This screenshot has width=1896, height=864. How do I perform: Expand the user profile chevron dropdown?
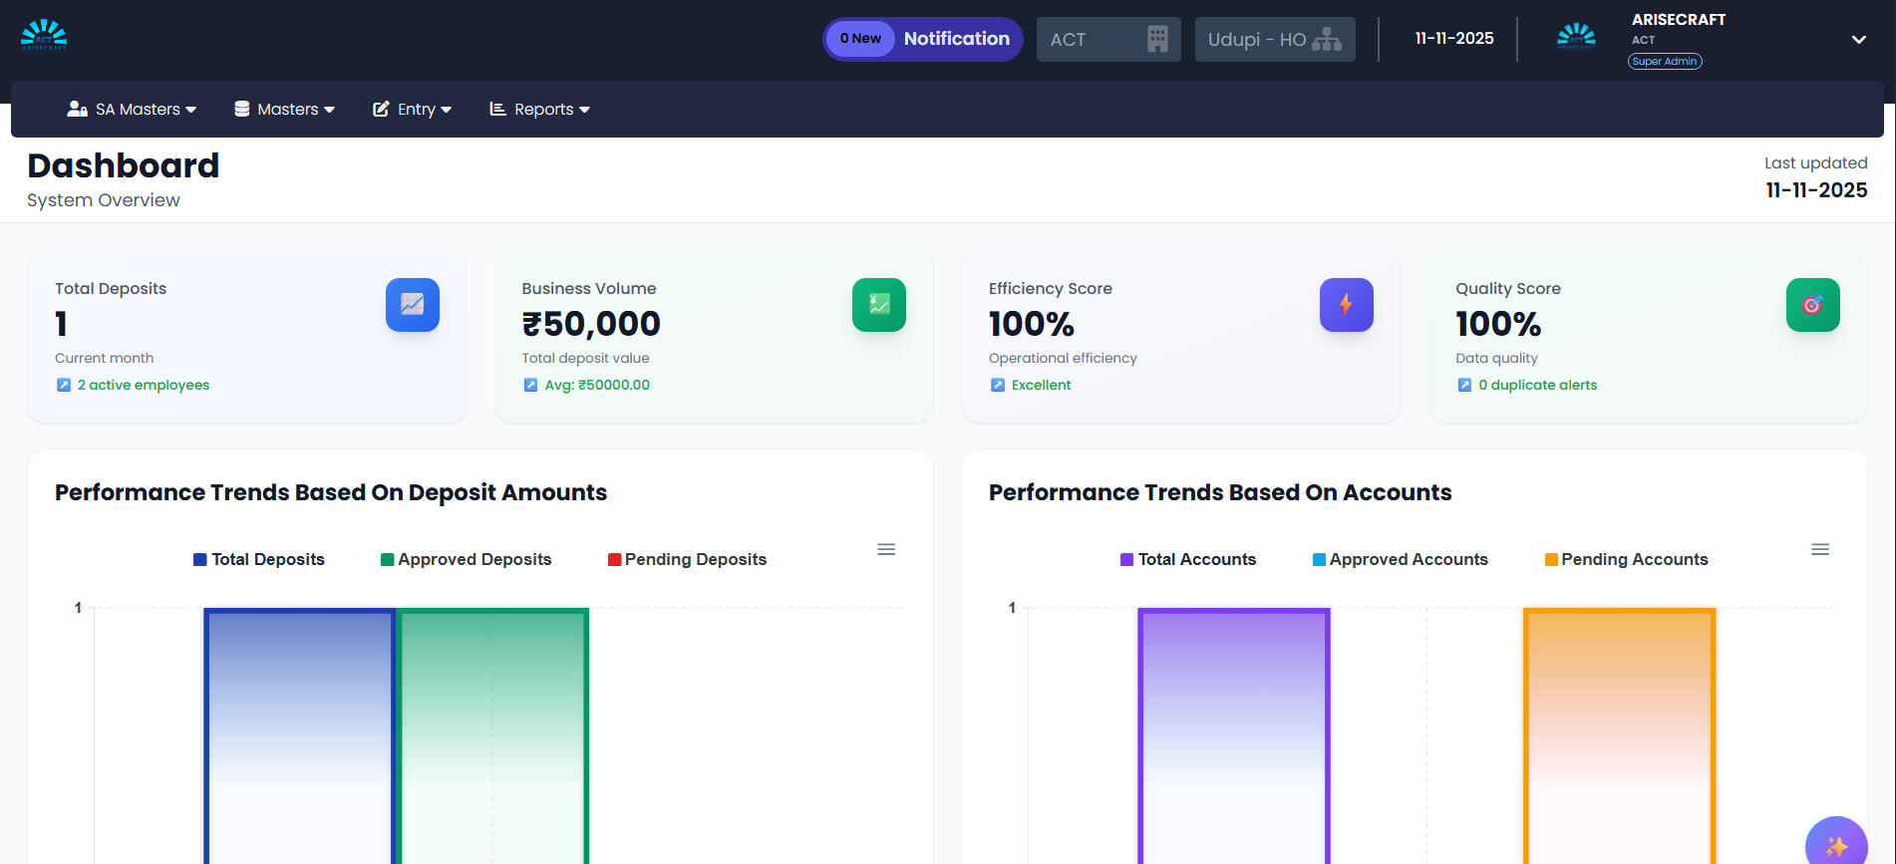(1858, 40)
